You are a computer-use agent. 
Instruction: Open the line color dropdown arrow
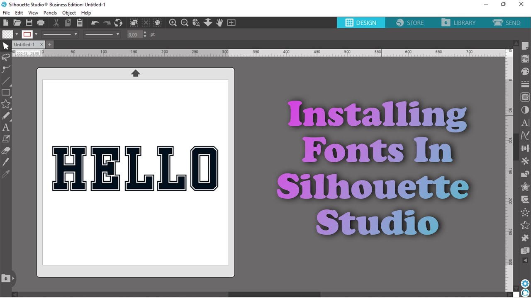(36, 34)
